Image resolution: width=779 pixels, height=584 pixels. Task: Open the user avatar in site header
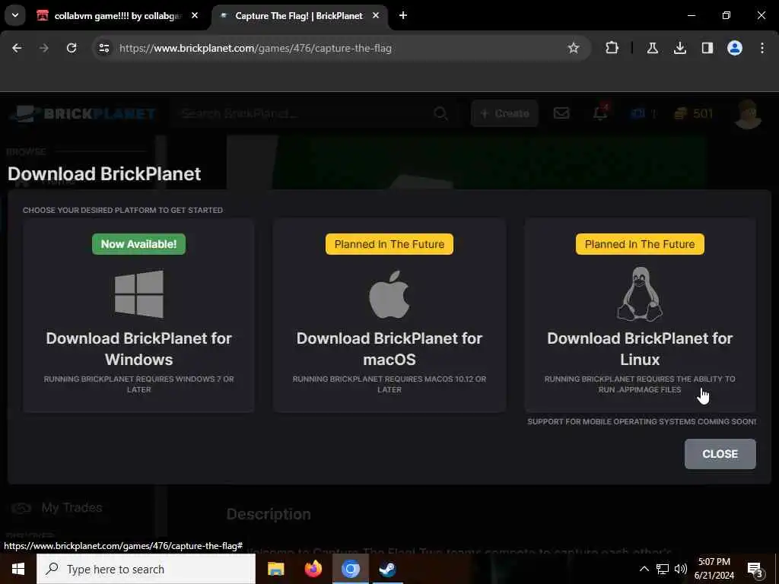[748, 114]
